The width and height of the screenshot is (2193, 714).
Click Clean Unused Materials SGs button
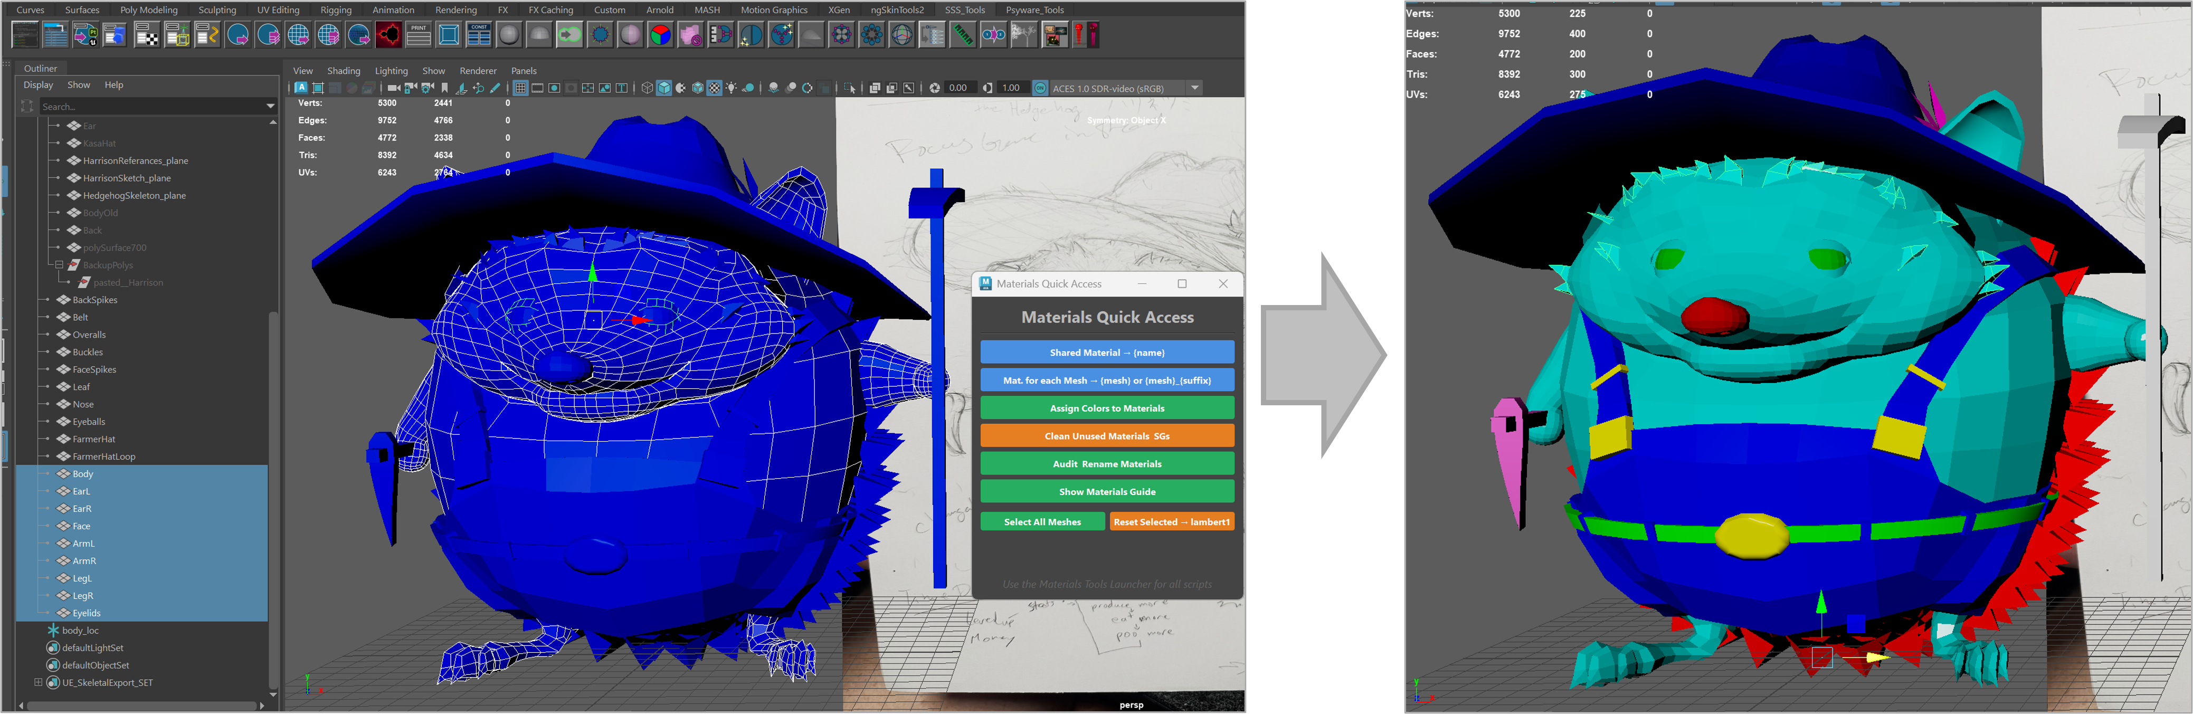pos(1107,436)
